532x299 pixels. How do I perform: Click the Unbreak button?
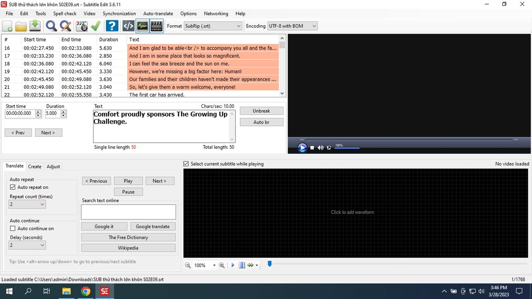click(262, 111)
